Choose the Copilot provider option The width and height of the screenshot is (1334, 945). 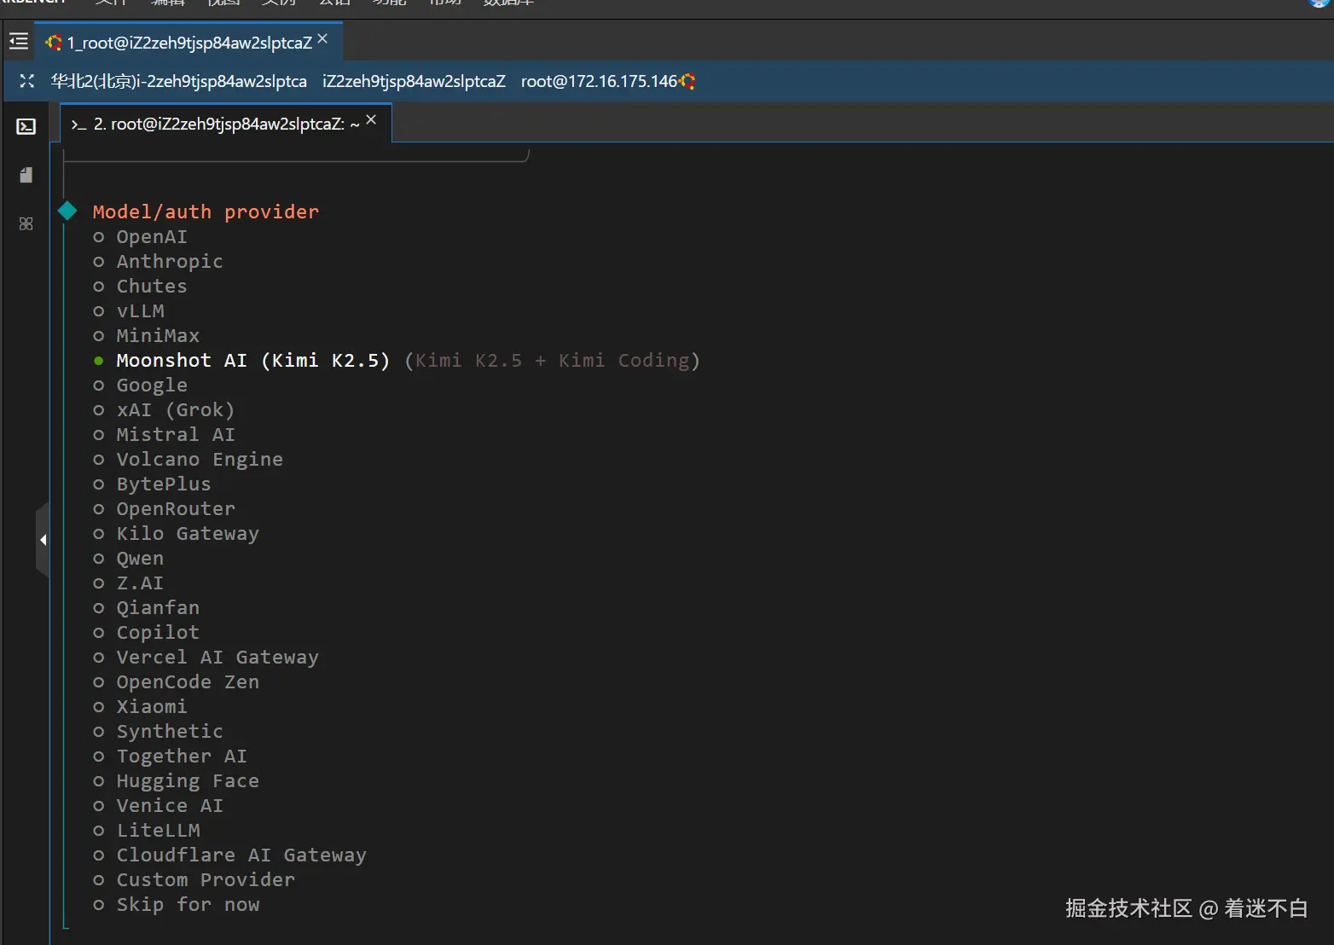coord(146,633)
